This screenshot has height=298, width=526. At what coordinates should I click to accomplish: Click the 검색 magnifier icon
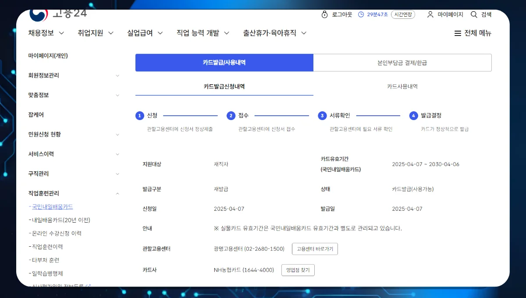(x=474, y=14)
